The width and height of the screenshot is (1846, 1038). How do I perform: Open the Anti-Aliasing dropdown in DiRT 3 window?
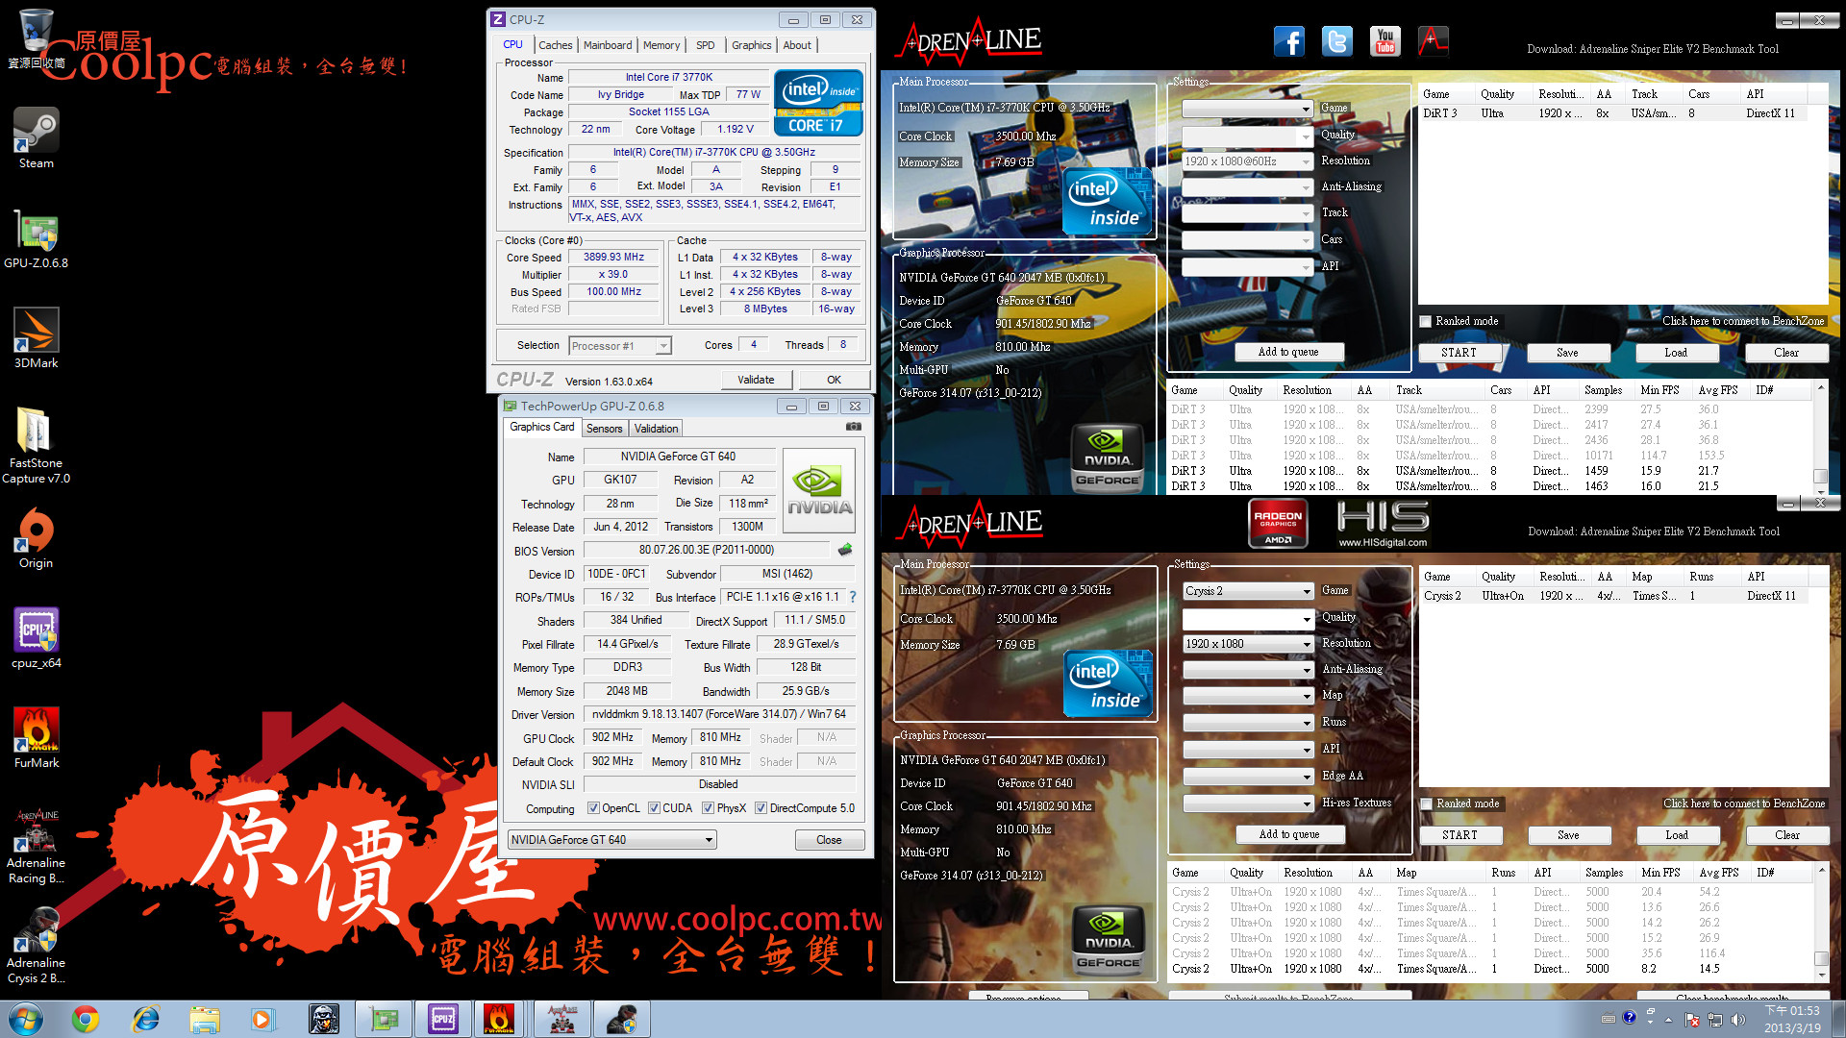coord(1247,187)
